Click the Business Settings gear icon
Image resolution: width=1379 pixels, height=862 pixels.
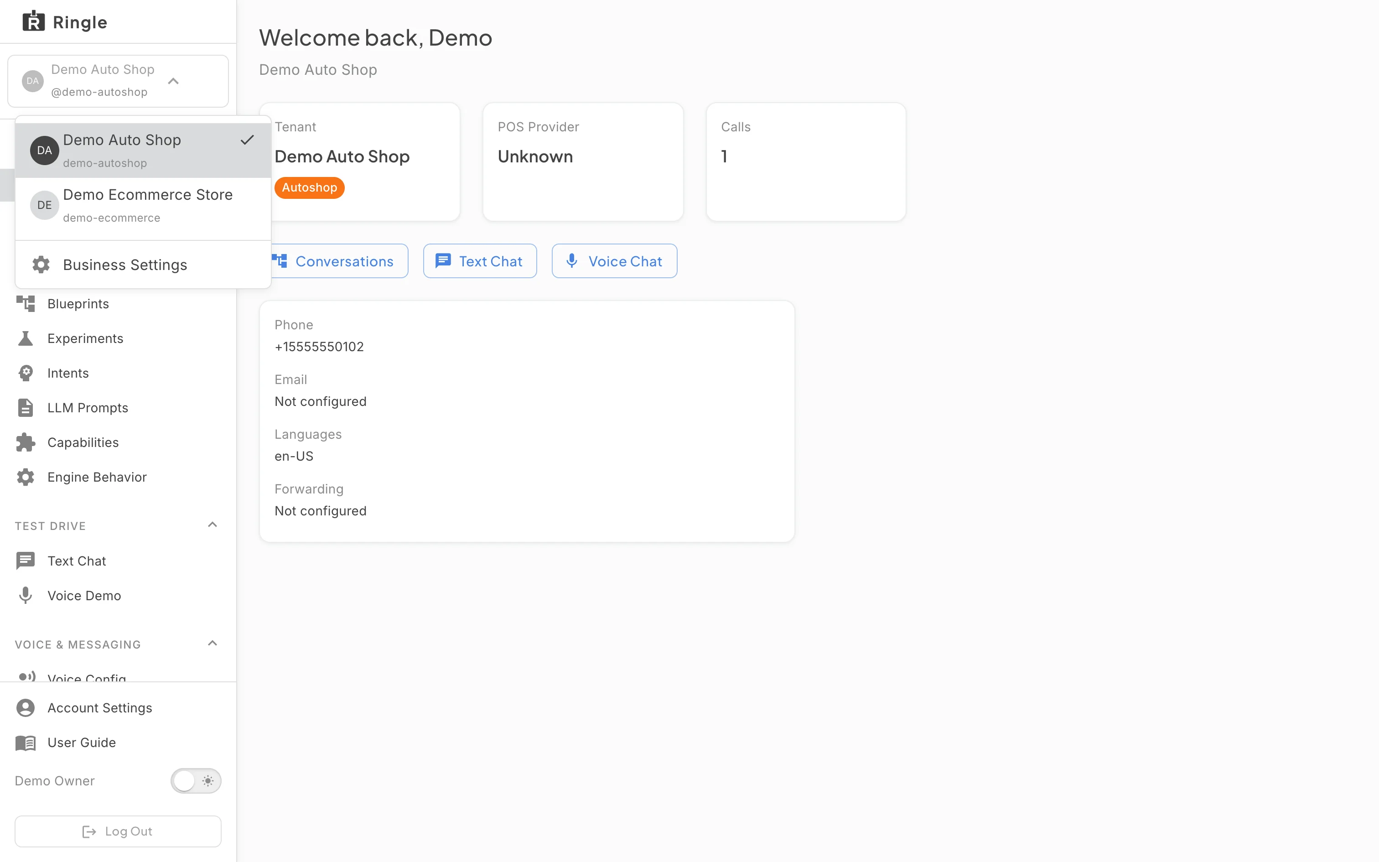pyautogui.click(x=41, y=265)
